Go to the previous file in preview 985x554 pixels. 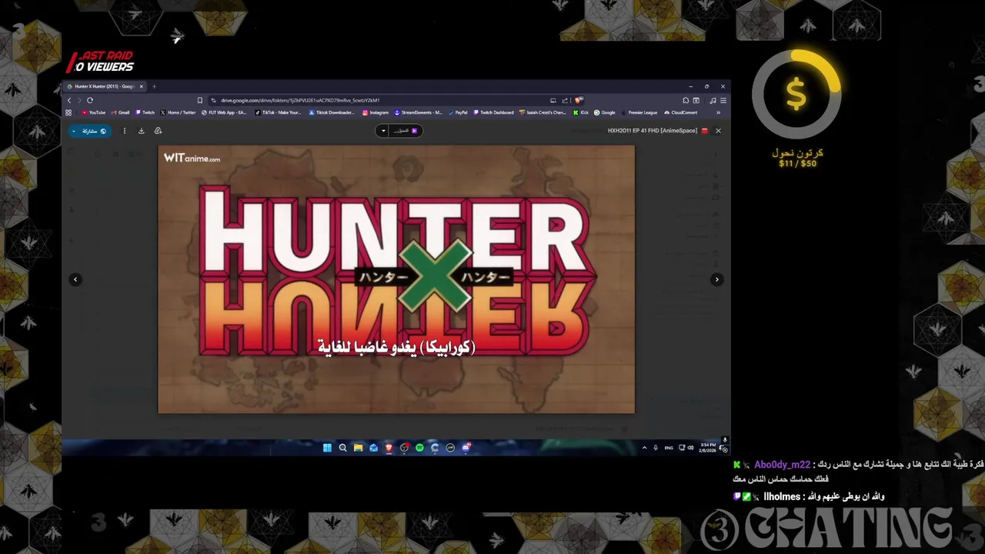[75, 279]
